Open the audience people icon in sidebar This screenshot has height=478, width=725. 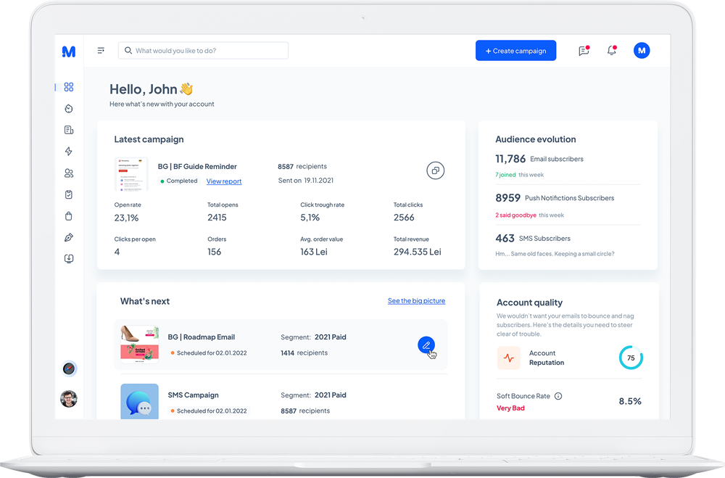click(69, 173)
